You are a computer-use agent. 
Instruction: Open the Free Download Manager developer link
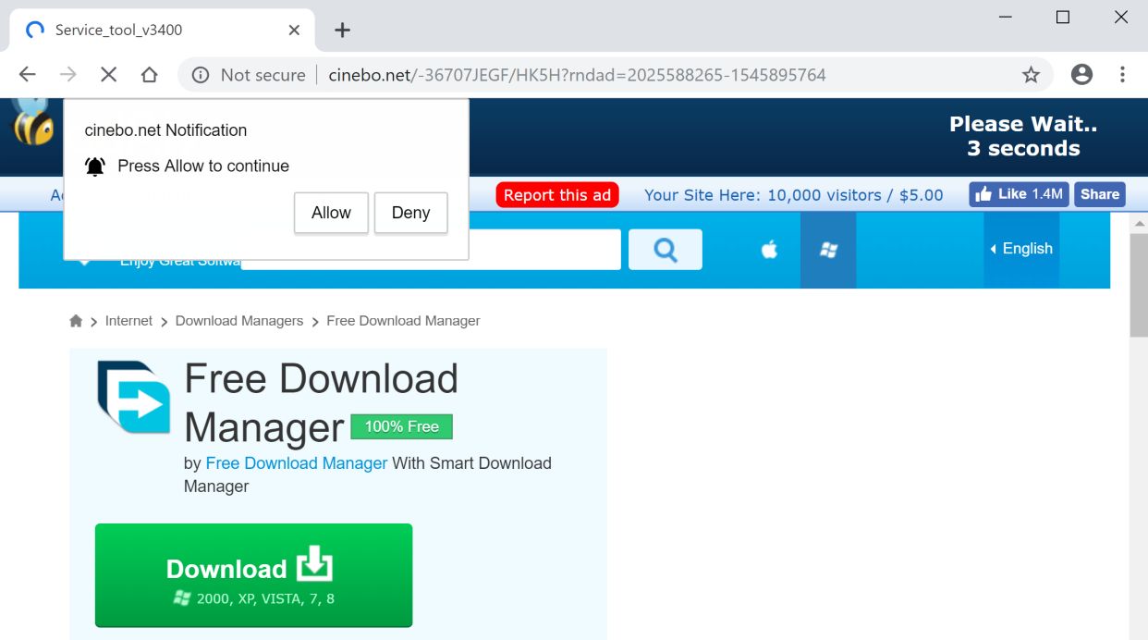pyautogui.click(x=296, y=463)
